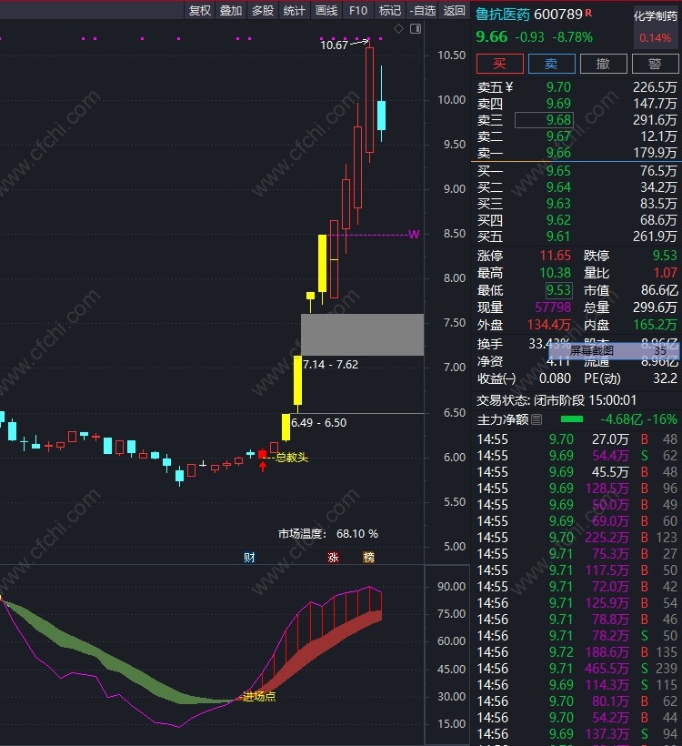Click the 撤 cancel order button

point(604,64)
